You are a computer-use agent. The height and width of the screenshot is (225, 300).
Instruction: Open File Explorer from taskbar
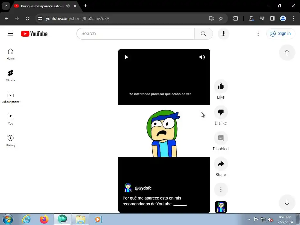[81, 219]
